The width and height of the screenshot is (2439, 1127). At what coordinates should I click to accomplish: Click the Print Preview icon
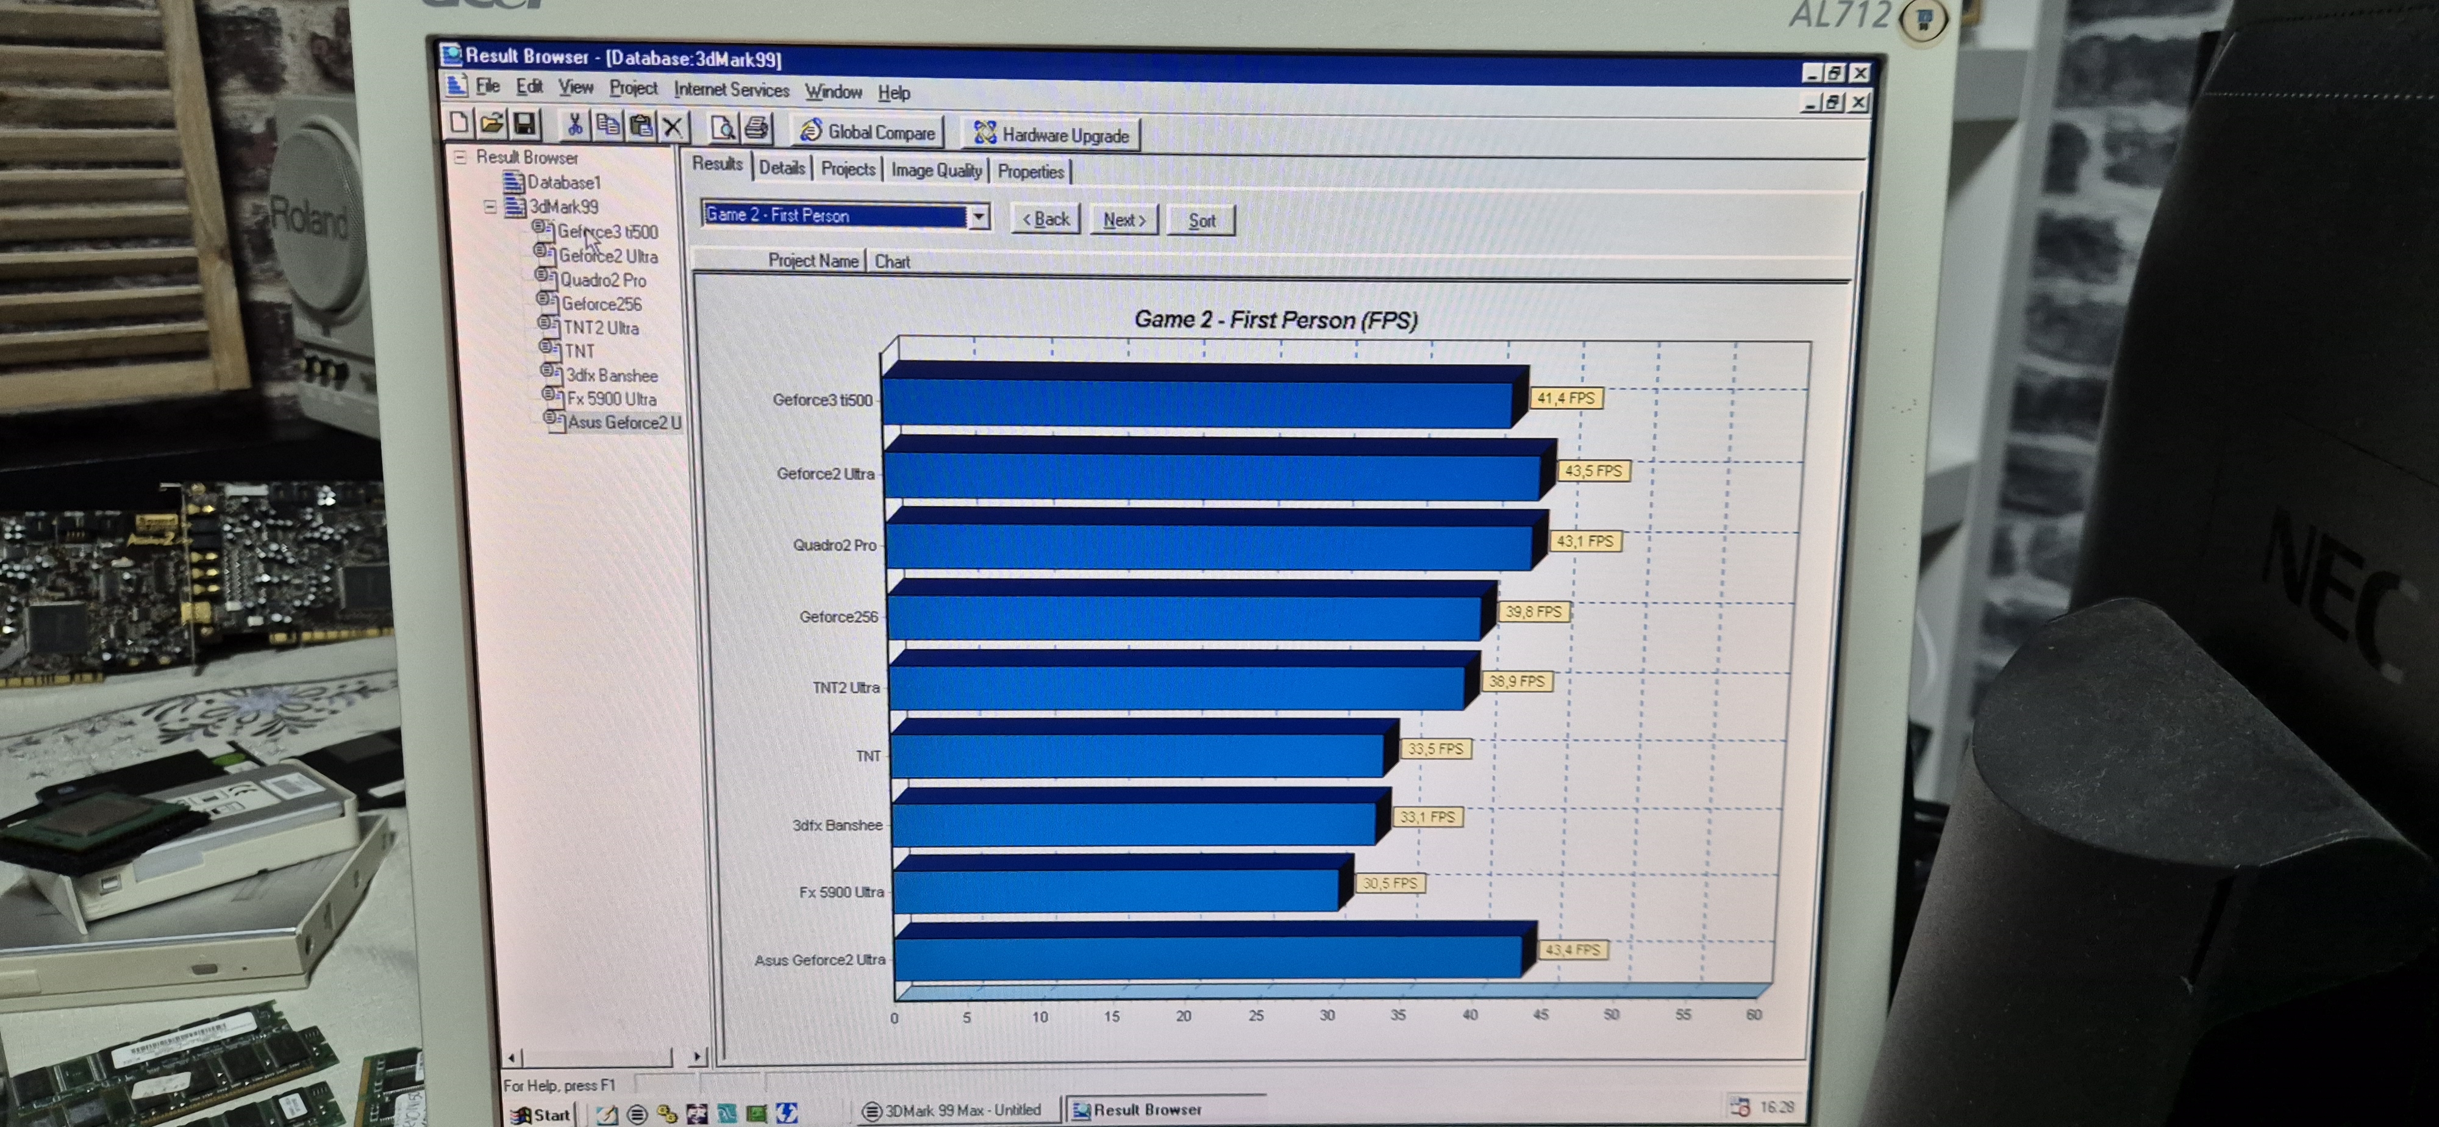pos(723,127)
